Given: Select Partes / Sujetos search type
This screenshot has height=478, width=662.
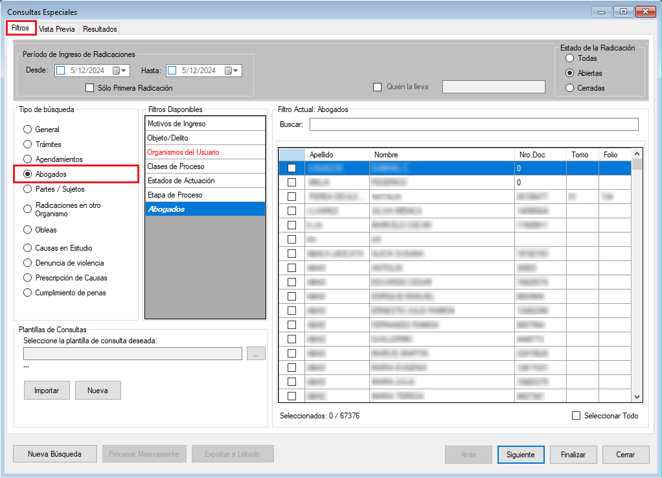Looking at the screenshot, I should click(x=28, y=189).
